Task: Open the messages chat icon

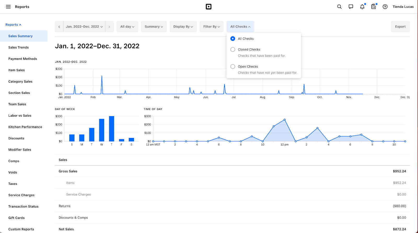Action: pyautogui.click(x=351, y=7)
